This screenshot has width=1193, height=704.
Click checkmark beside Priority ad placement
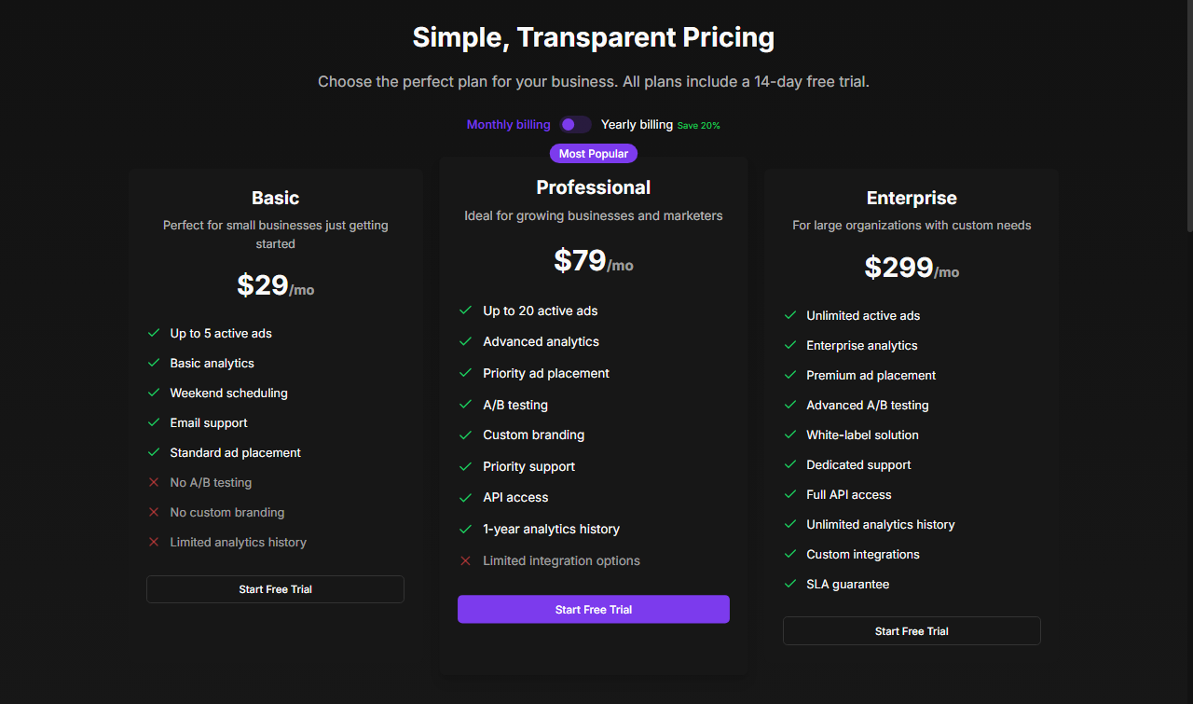click(466, 373)
